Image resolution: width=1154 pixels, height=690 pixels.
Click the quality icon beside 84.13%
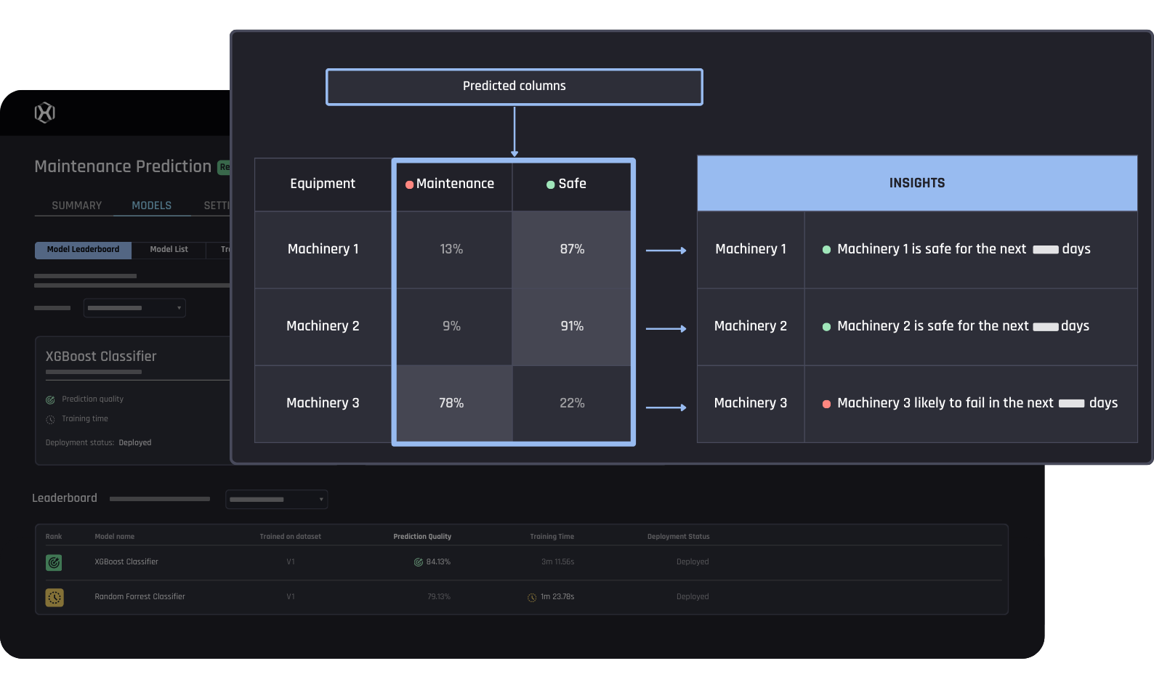tap(419, 562)
